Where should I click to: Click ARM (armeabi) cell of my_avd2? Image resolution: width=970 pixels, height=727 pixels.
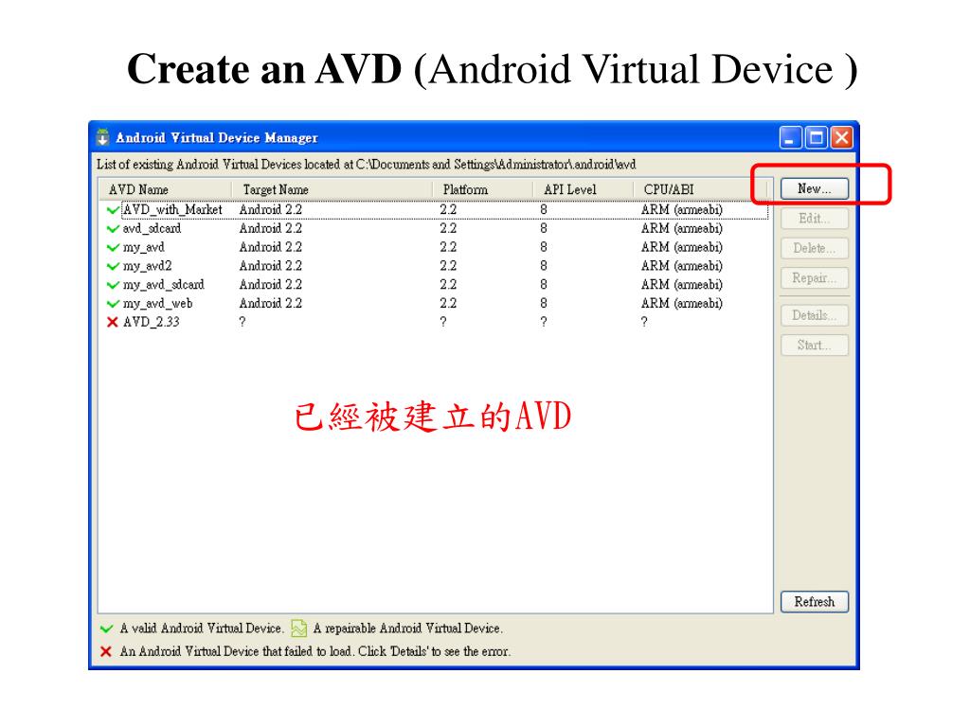pos(681,266)
